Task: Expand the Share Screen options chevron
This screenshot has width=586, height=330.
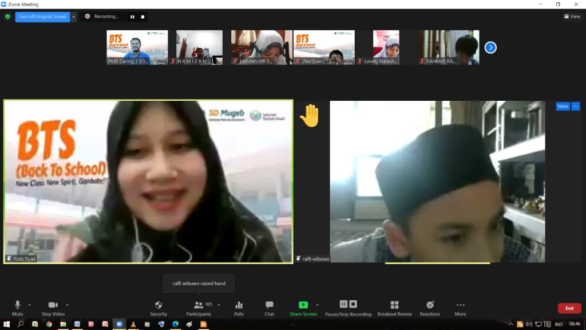Action: (x=318, y=305)
